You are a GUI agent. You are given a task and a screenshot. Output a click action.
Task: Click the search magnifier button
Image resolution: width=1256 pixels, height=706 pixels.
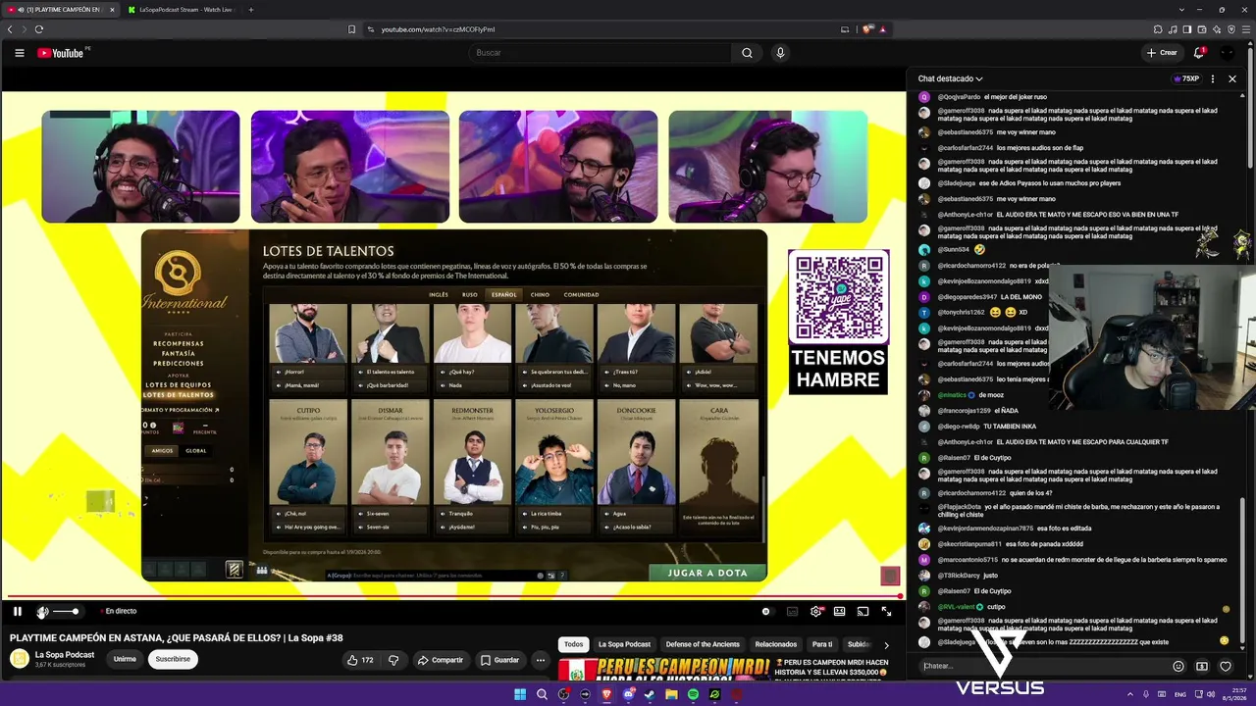(747, 53)
